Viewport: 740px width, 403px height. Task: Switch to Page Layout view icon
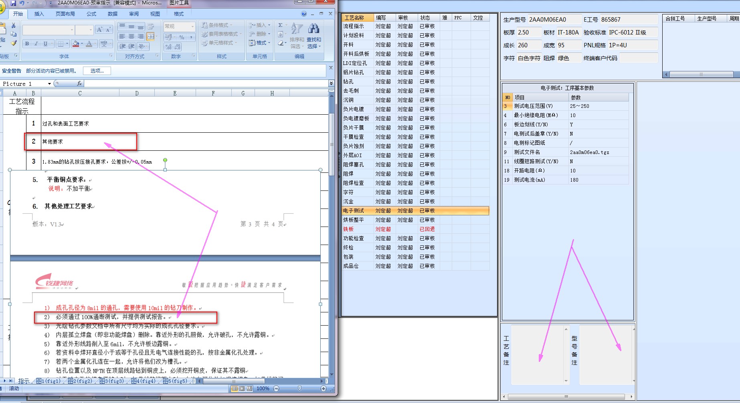[x=242, y=389]
